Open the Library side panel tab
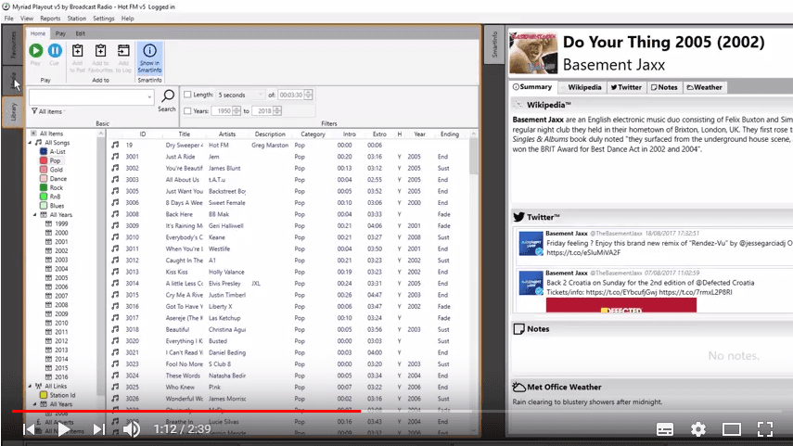This screenshot has height=446, width=793. (13, 111)
